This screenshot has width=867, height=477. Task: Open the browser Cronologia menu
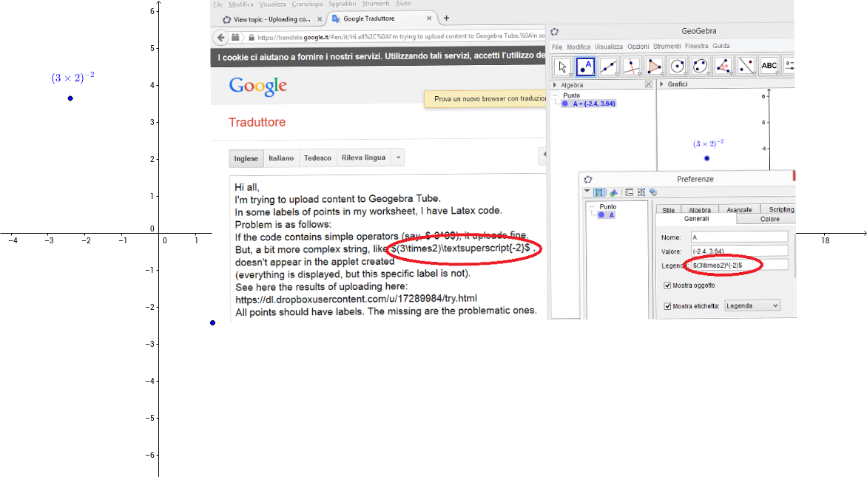coord(307,4)
